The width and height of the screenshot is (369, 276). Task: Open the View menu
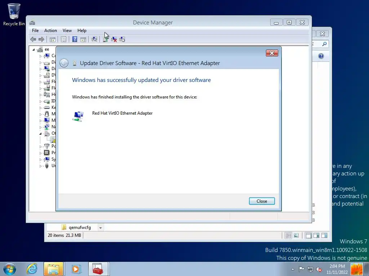pos(67,31)
